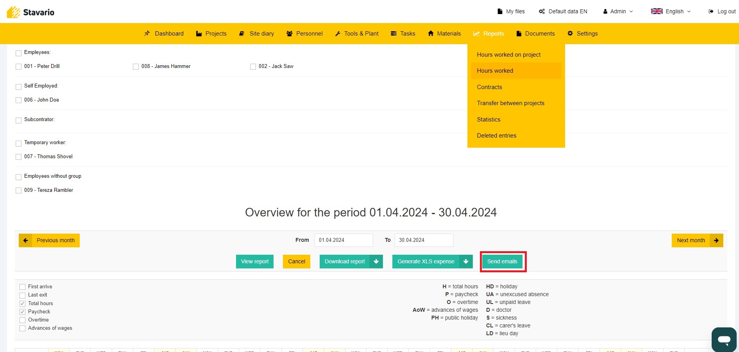The height and width of the screenshot is (352, 739).
Task: Click the Documents file icon
Action: (519, 34)
